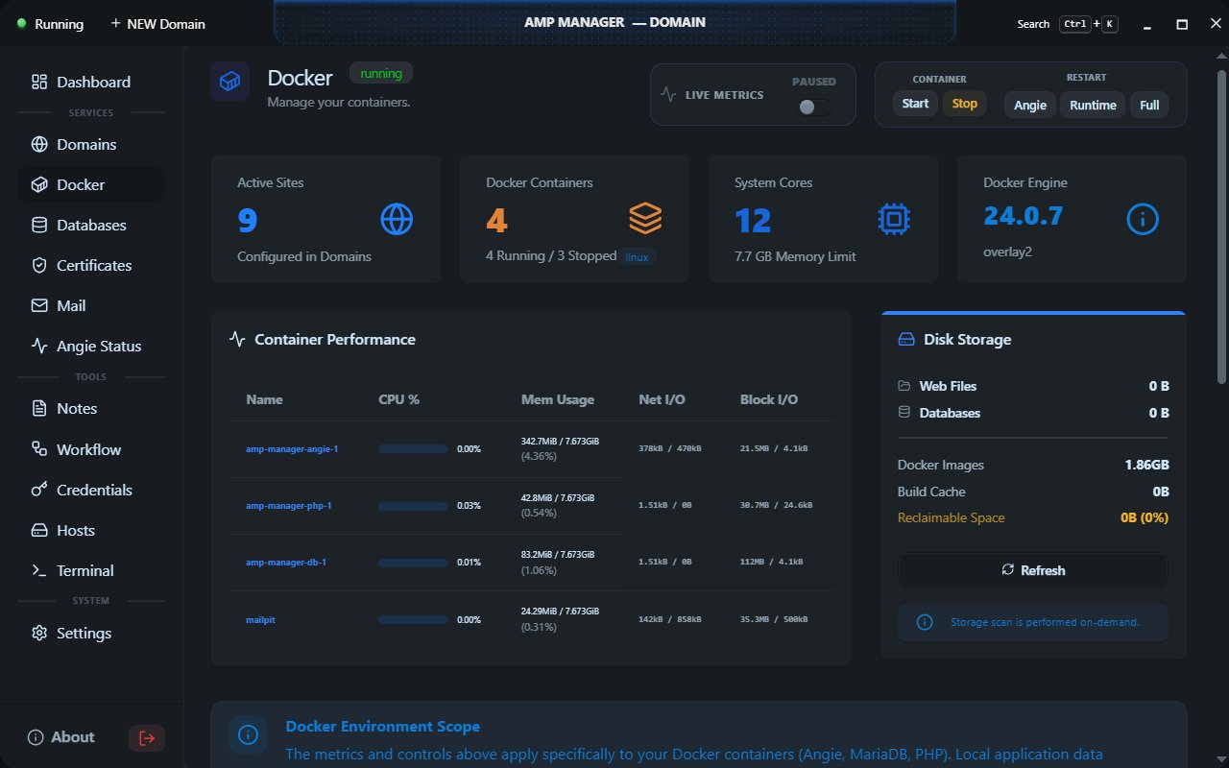Click the Refresh button in Disk Storage

1032,570
